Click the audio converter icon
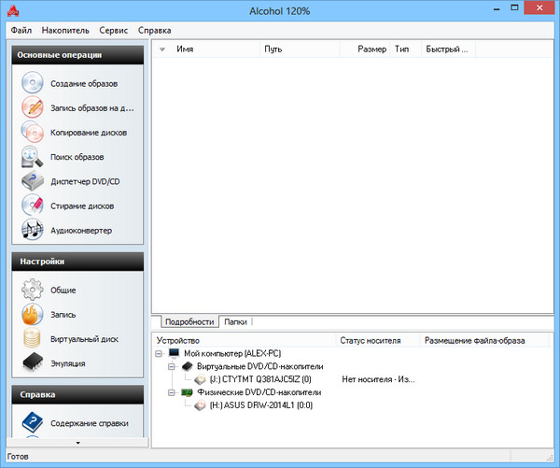This screenshot has width=560, height=468. pos(33,229)
